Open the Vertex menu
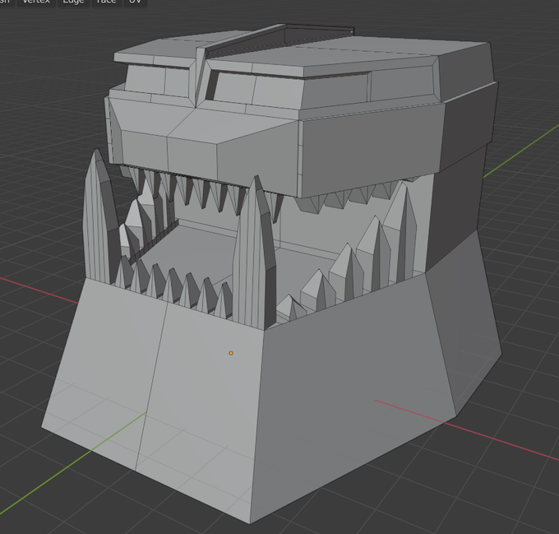This screenshot has height=534, width=559. coord(36,2)
